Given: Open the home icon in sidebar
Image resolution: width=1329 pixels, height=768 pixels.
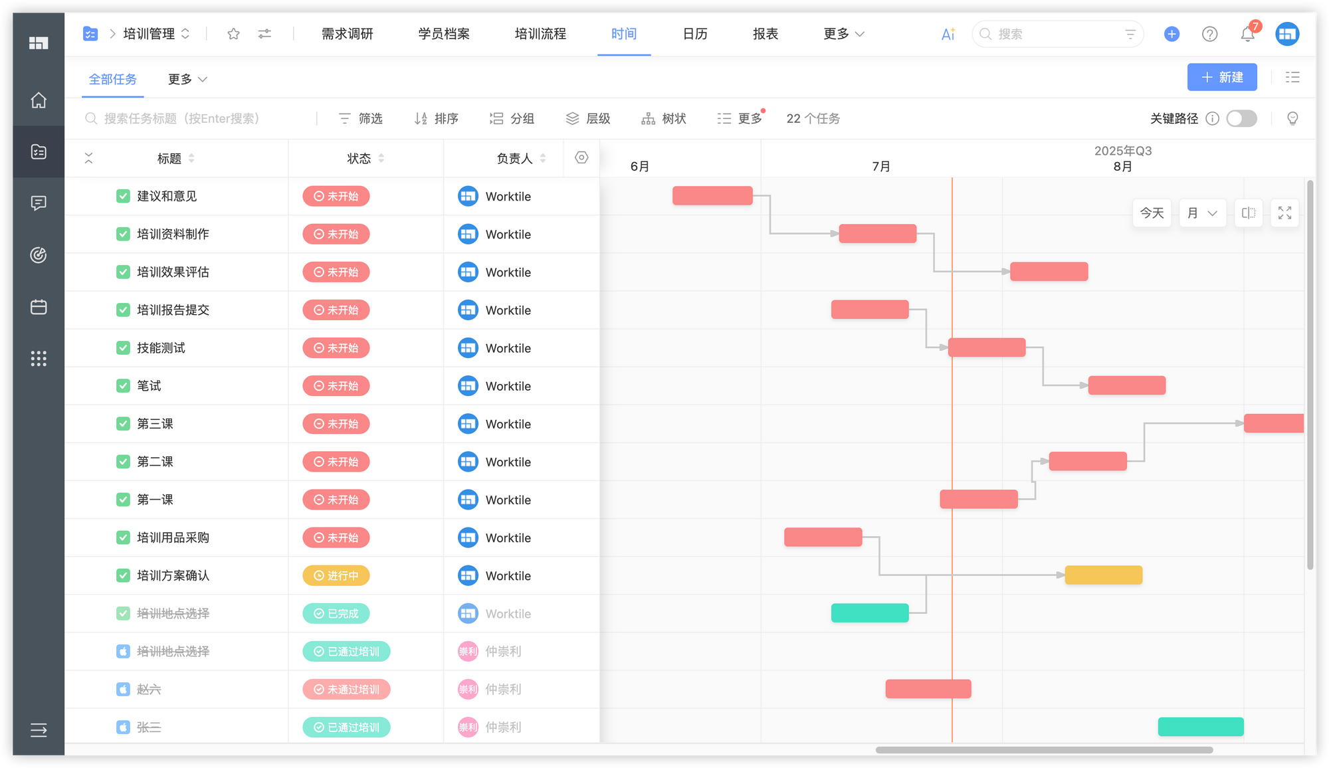Looking at the screenshot, I should 39,100.
